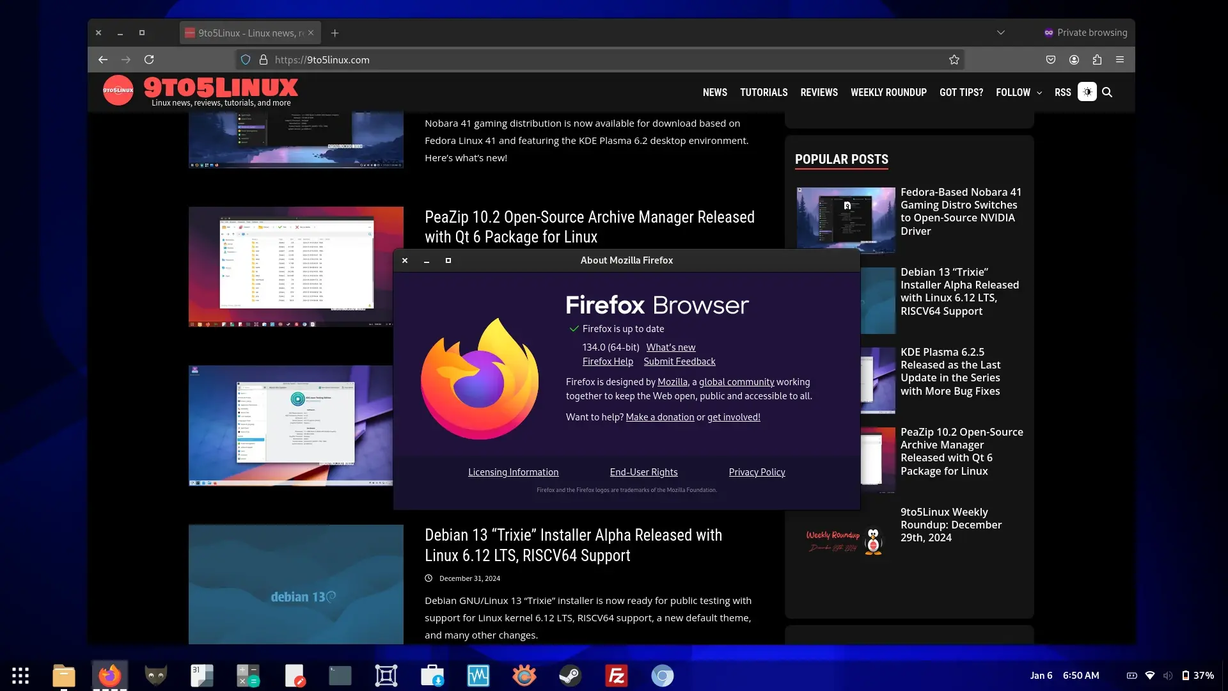1228x691 pixels.
Task: Click the Weekly Roundup penguin thumbnail
Action: [x=846, y=541]
